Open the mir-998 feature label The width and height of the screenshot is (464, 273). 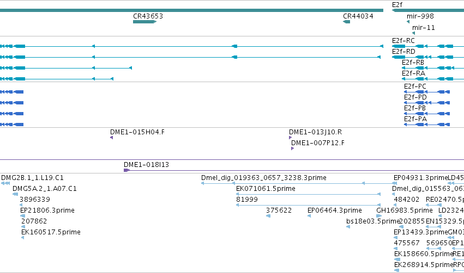click(420, 16)
